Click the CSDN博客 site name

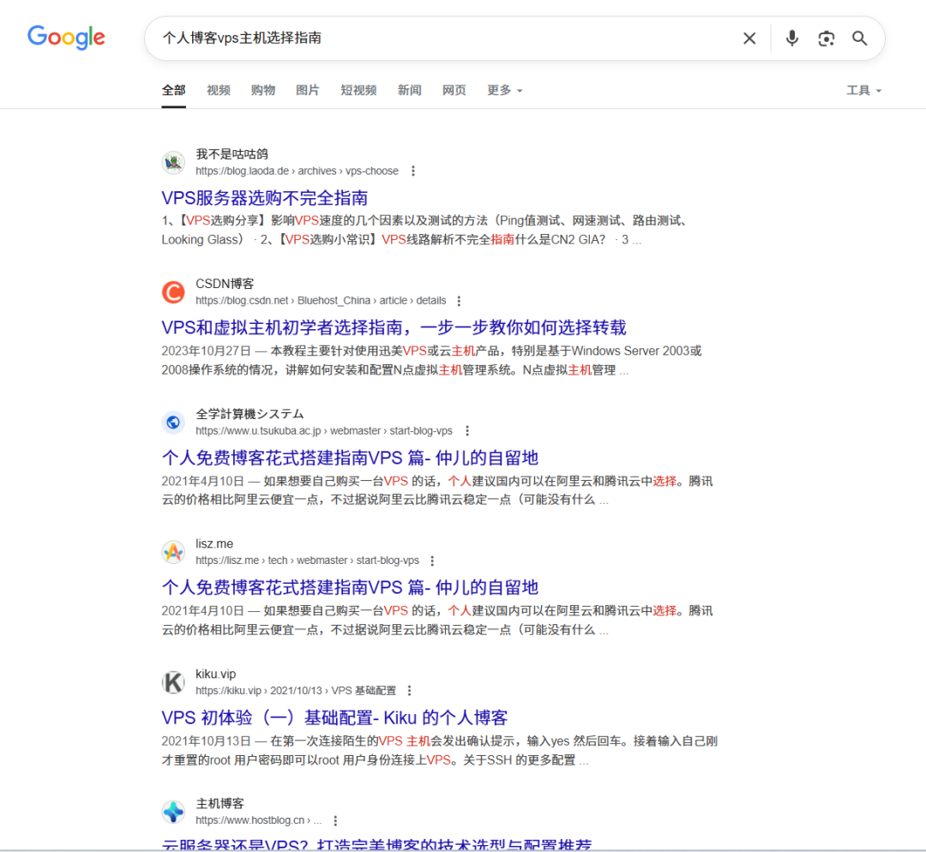[225, 284]
